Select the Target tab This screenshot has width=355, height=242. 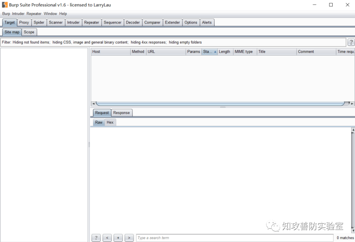(x=10, y=22)
